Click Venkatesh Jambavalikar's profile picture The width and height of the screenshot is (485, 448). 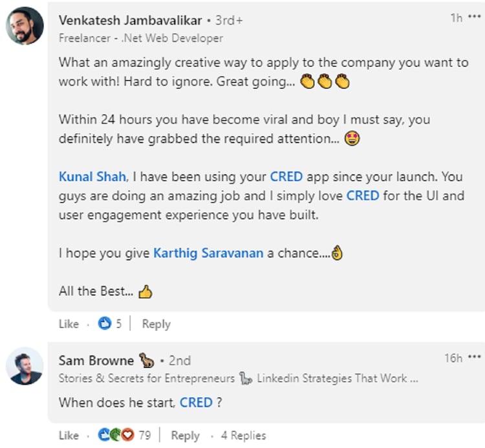25,27
